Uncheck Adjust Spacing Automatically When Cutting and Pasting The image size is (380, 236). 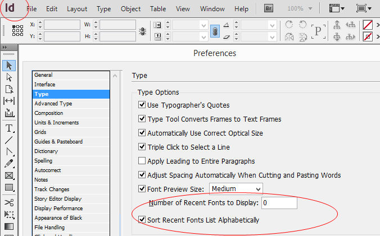coord(142,175)
